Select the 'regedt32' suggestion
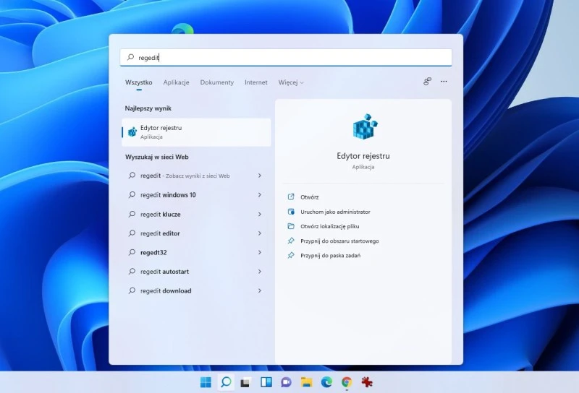Screen dimensions: 579x393 (196, 253)
